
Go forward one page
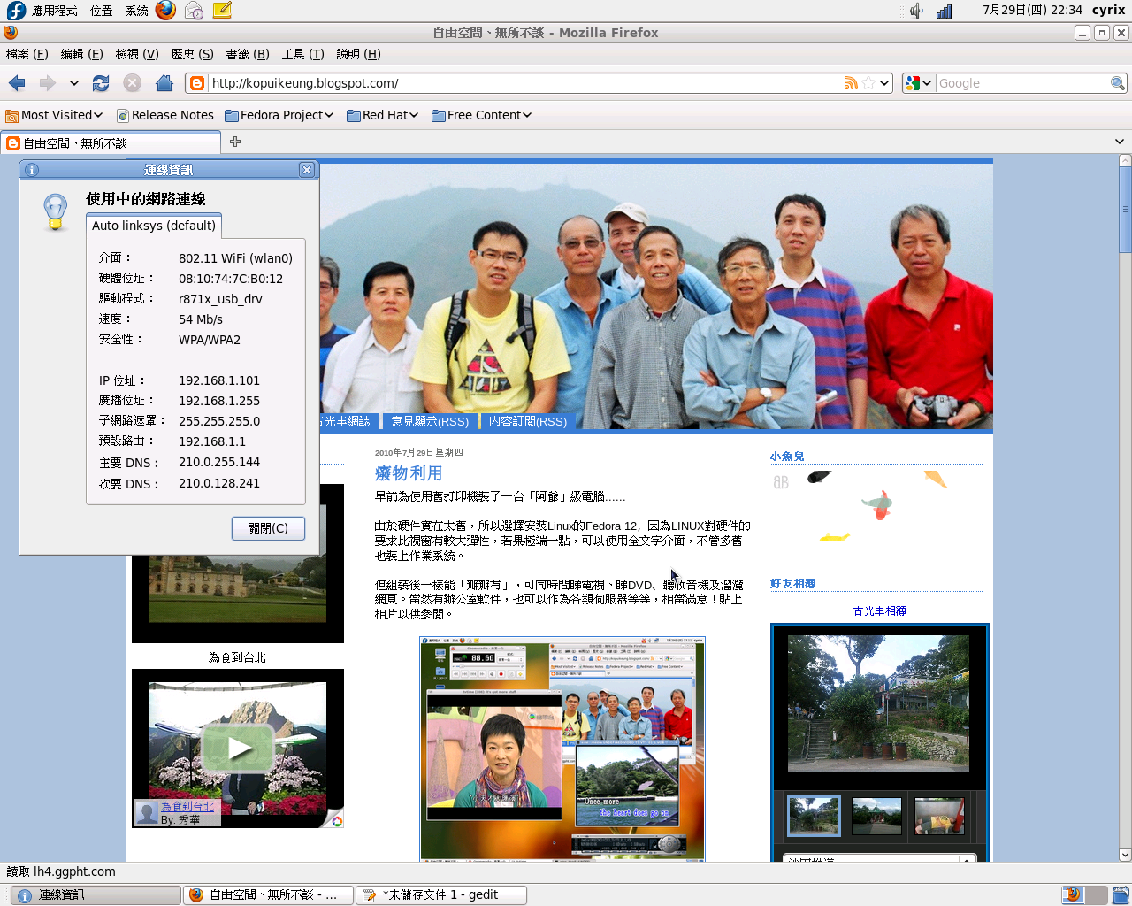(x=47, y=83)
